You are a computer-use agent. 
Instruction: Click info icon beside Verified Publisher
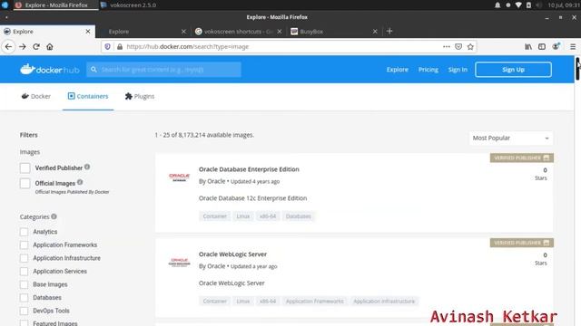[x=87, y=167]
